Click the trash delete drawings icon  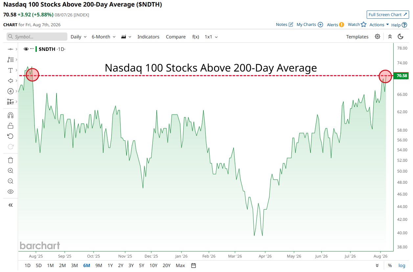[11, 160]
